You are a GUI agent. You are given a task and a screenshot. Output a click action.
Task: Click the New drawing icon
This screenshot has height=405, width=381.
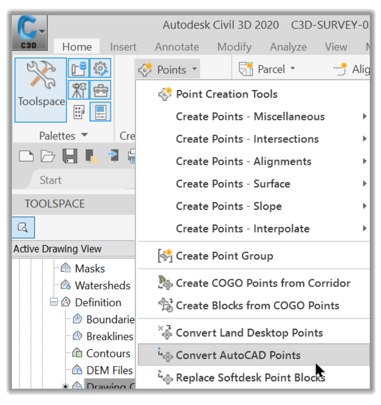coord(26,156)
